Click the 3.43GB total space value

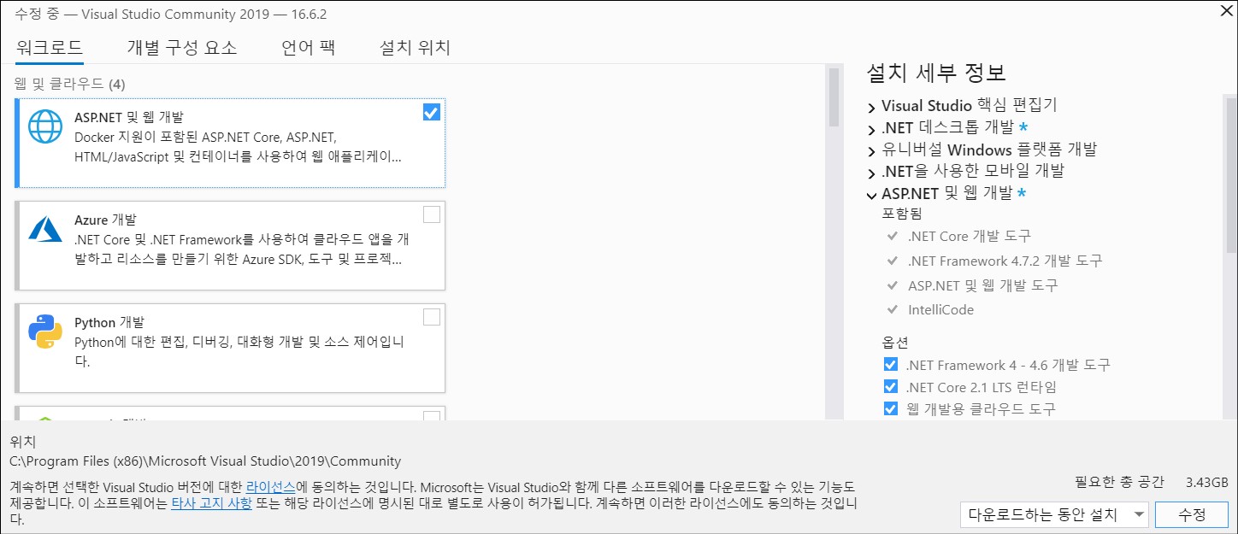1207,482
